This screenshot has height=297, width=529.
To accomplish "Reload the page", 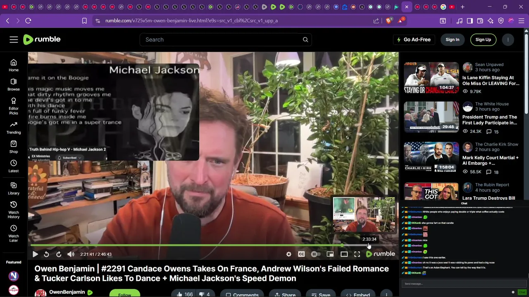I will 28,21.
